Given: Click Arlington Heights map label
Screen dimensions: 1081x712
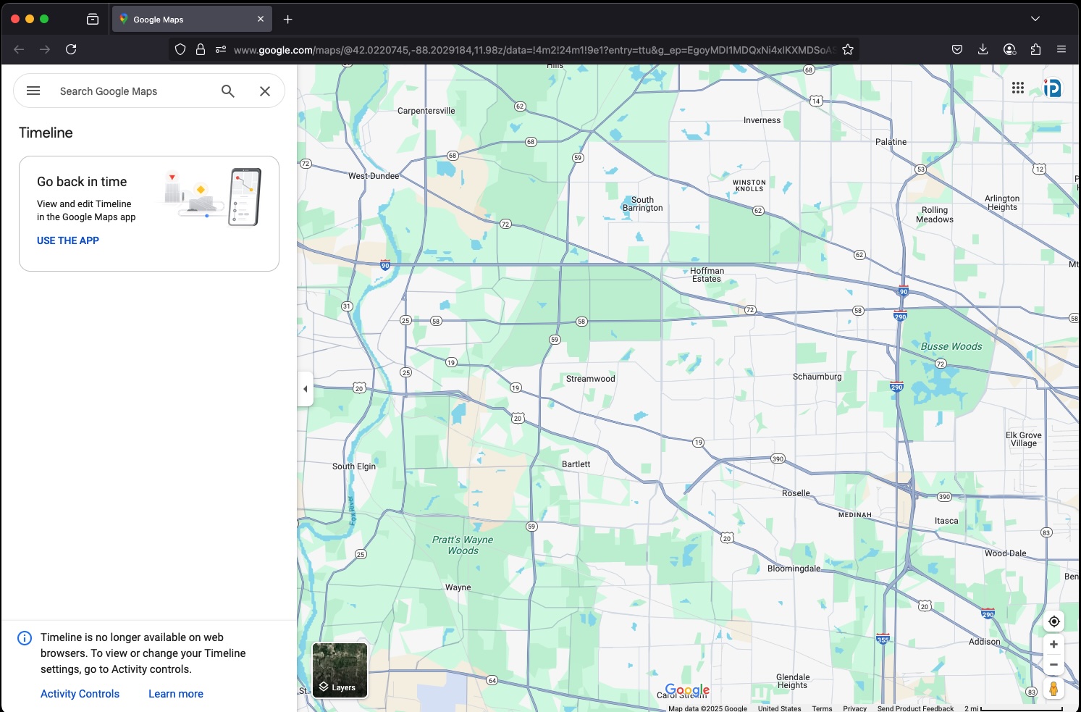Looking at the screenshot, I should (x=1002, y=203).
